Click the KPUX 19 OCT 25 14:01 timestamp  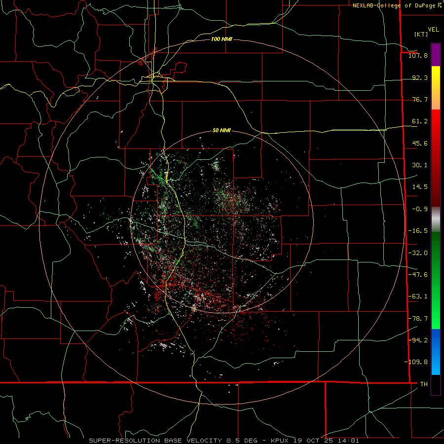click(315, 441)
